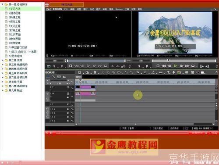Jump to previous edit point in recorder

coord(202,66)
